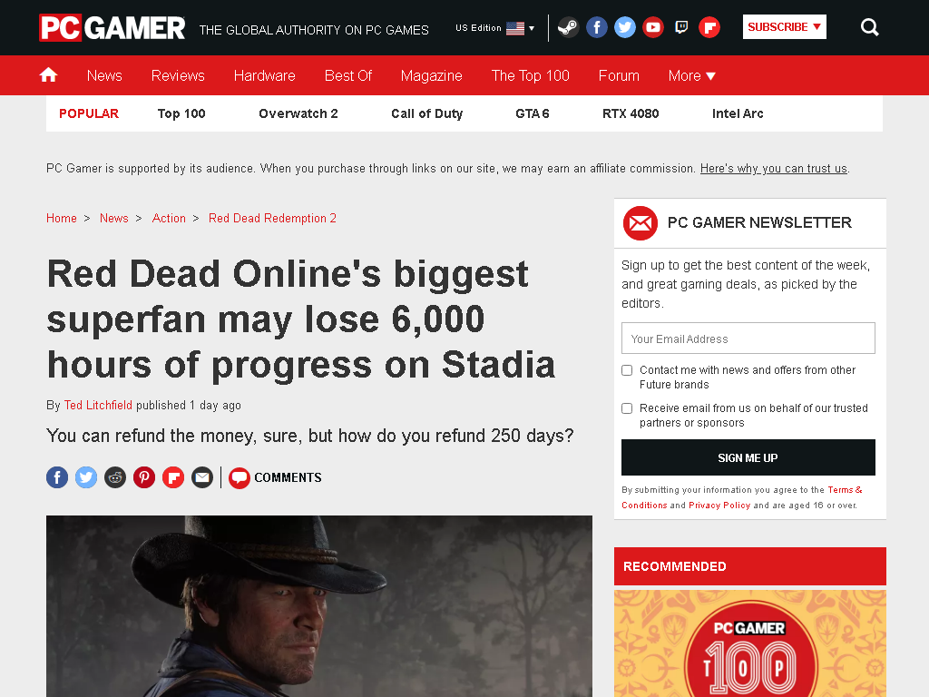This screenshot has width=929, height=697.
Task: Click the search magnifier icon
Action: coord(869,27)
